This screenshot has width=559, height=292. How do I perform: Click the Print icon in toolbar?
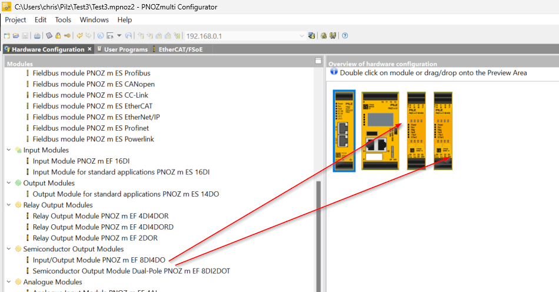[x=37, y=36]
